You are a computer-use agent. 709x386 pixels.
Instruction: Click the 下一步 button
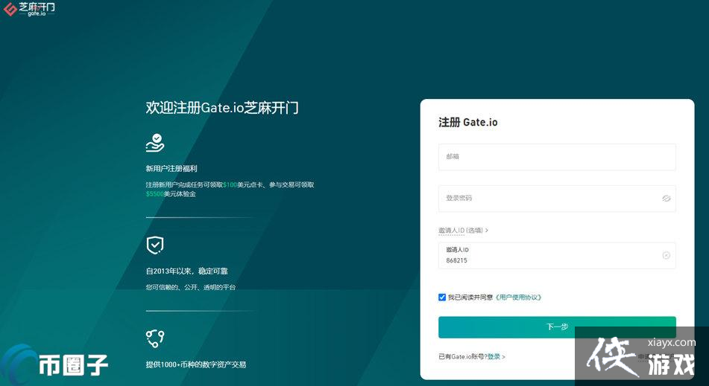tap(557, 327)
